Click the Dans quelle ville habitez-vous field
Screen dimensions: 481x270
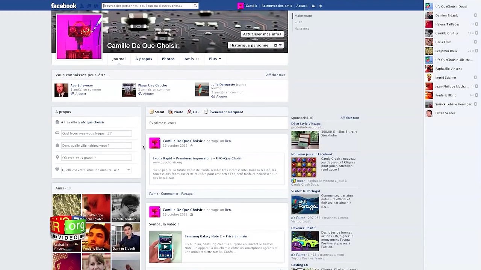(96, 145)
